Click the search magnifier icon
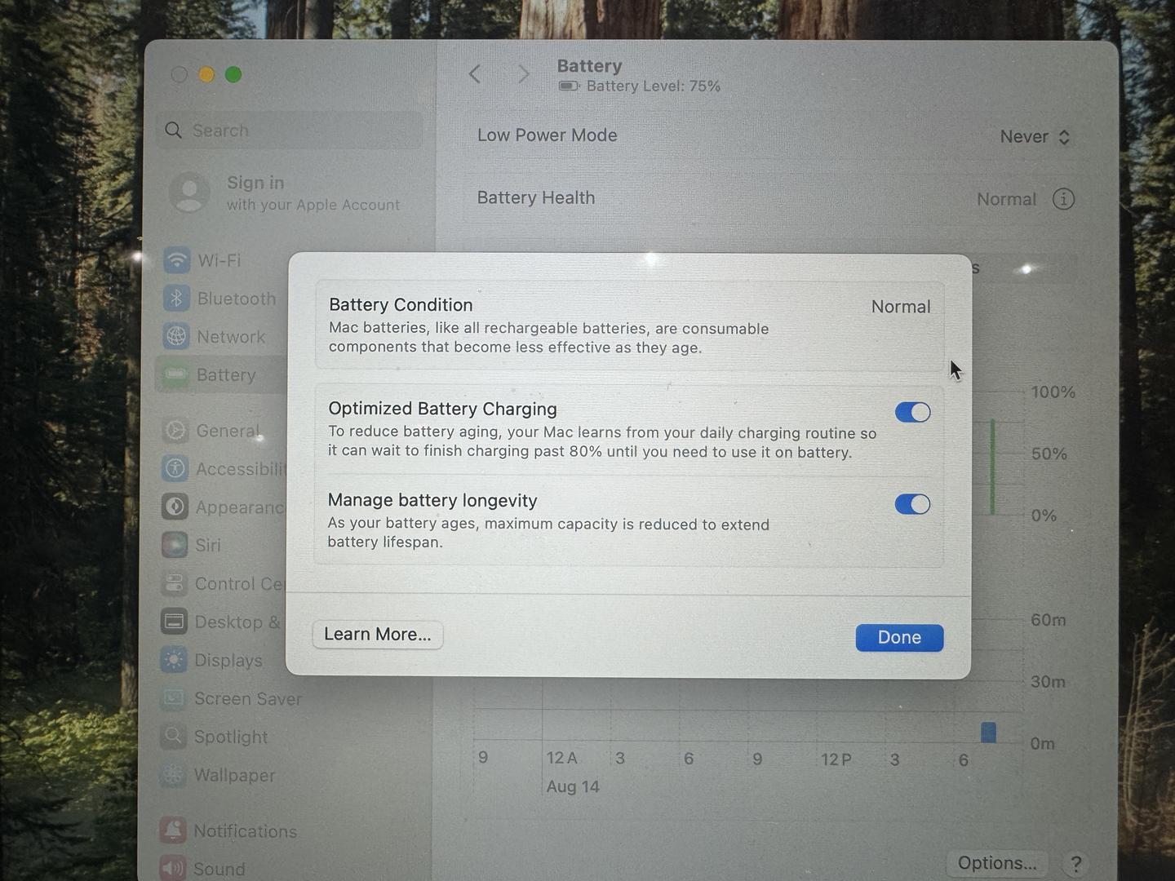1175x881 pixels. (x=173, y=131)
